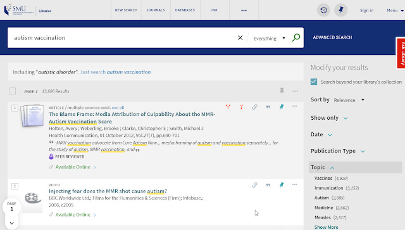Pin all results using header pin icon

pyautogui.click(x=282, y=91)
